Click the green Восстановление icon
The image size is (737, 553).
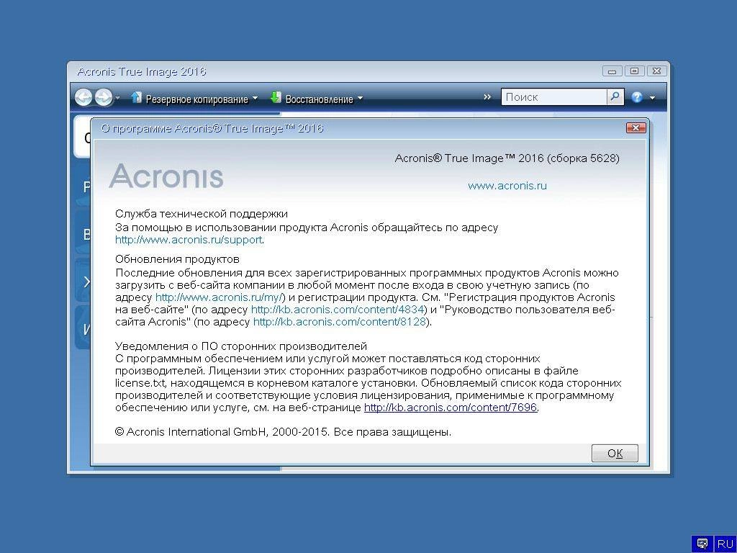tap(276, 97)
